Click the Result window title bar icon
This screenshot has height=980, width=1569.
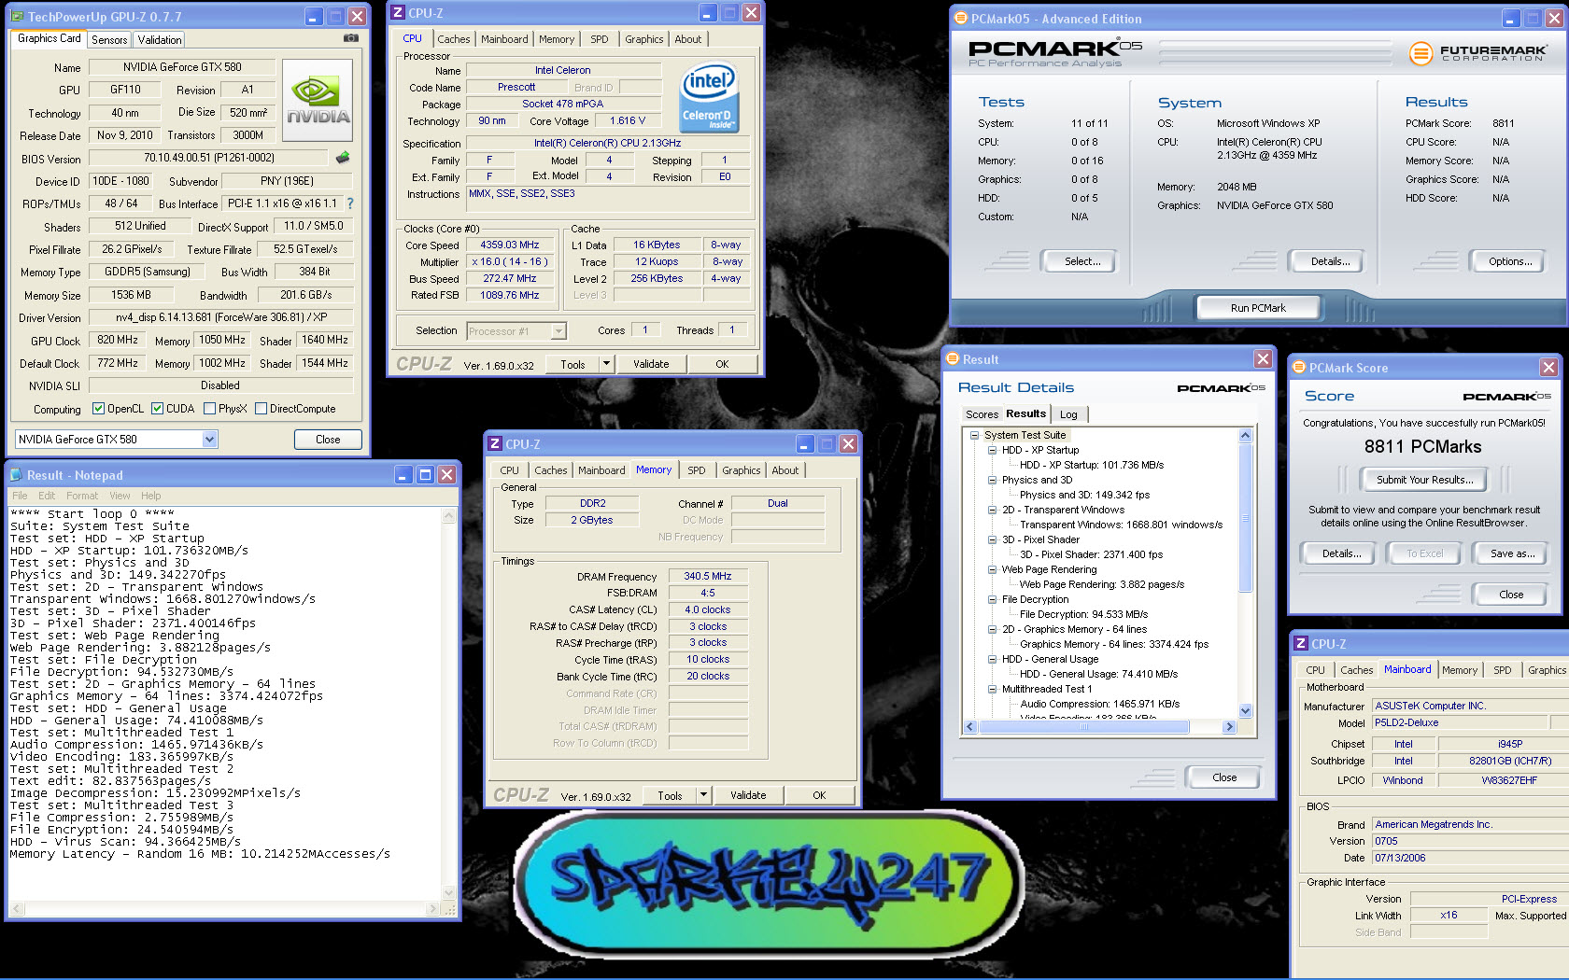[x=953, y=359]
